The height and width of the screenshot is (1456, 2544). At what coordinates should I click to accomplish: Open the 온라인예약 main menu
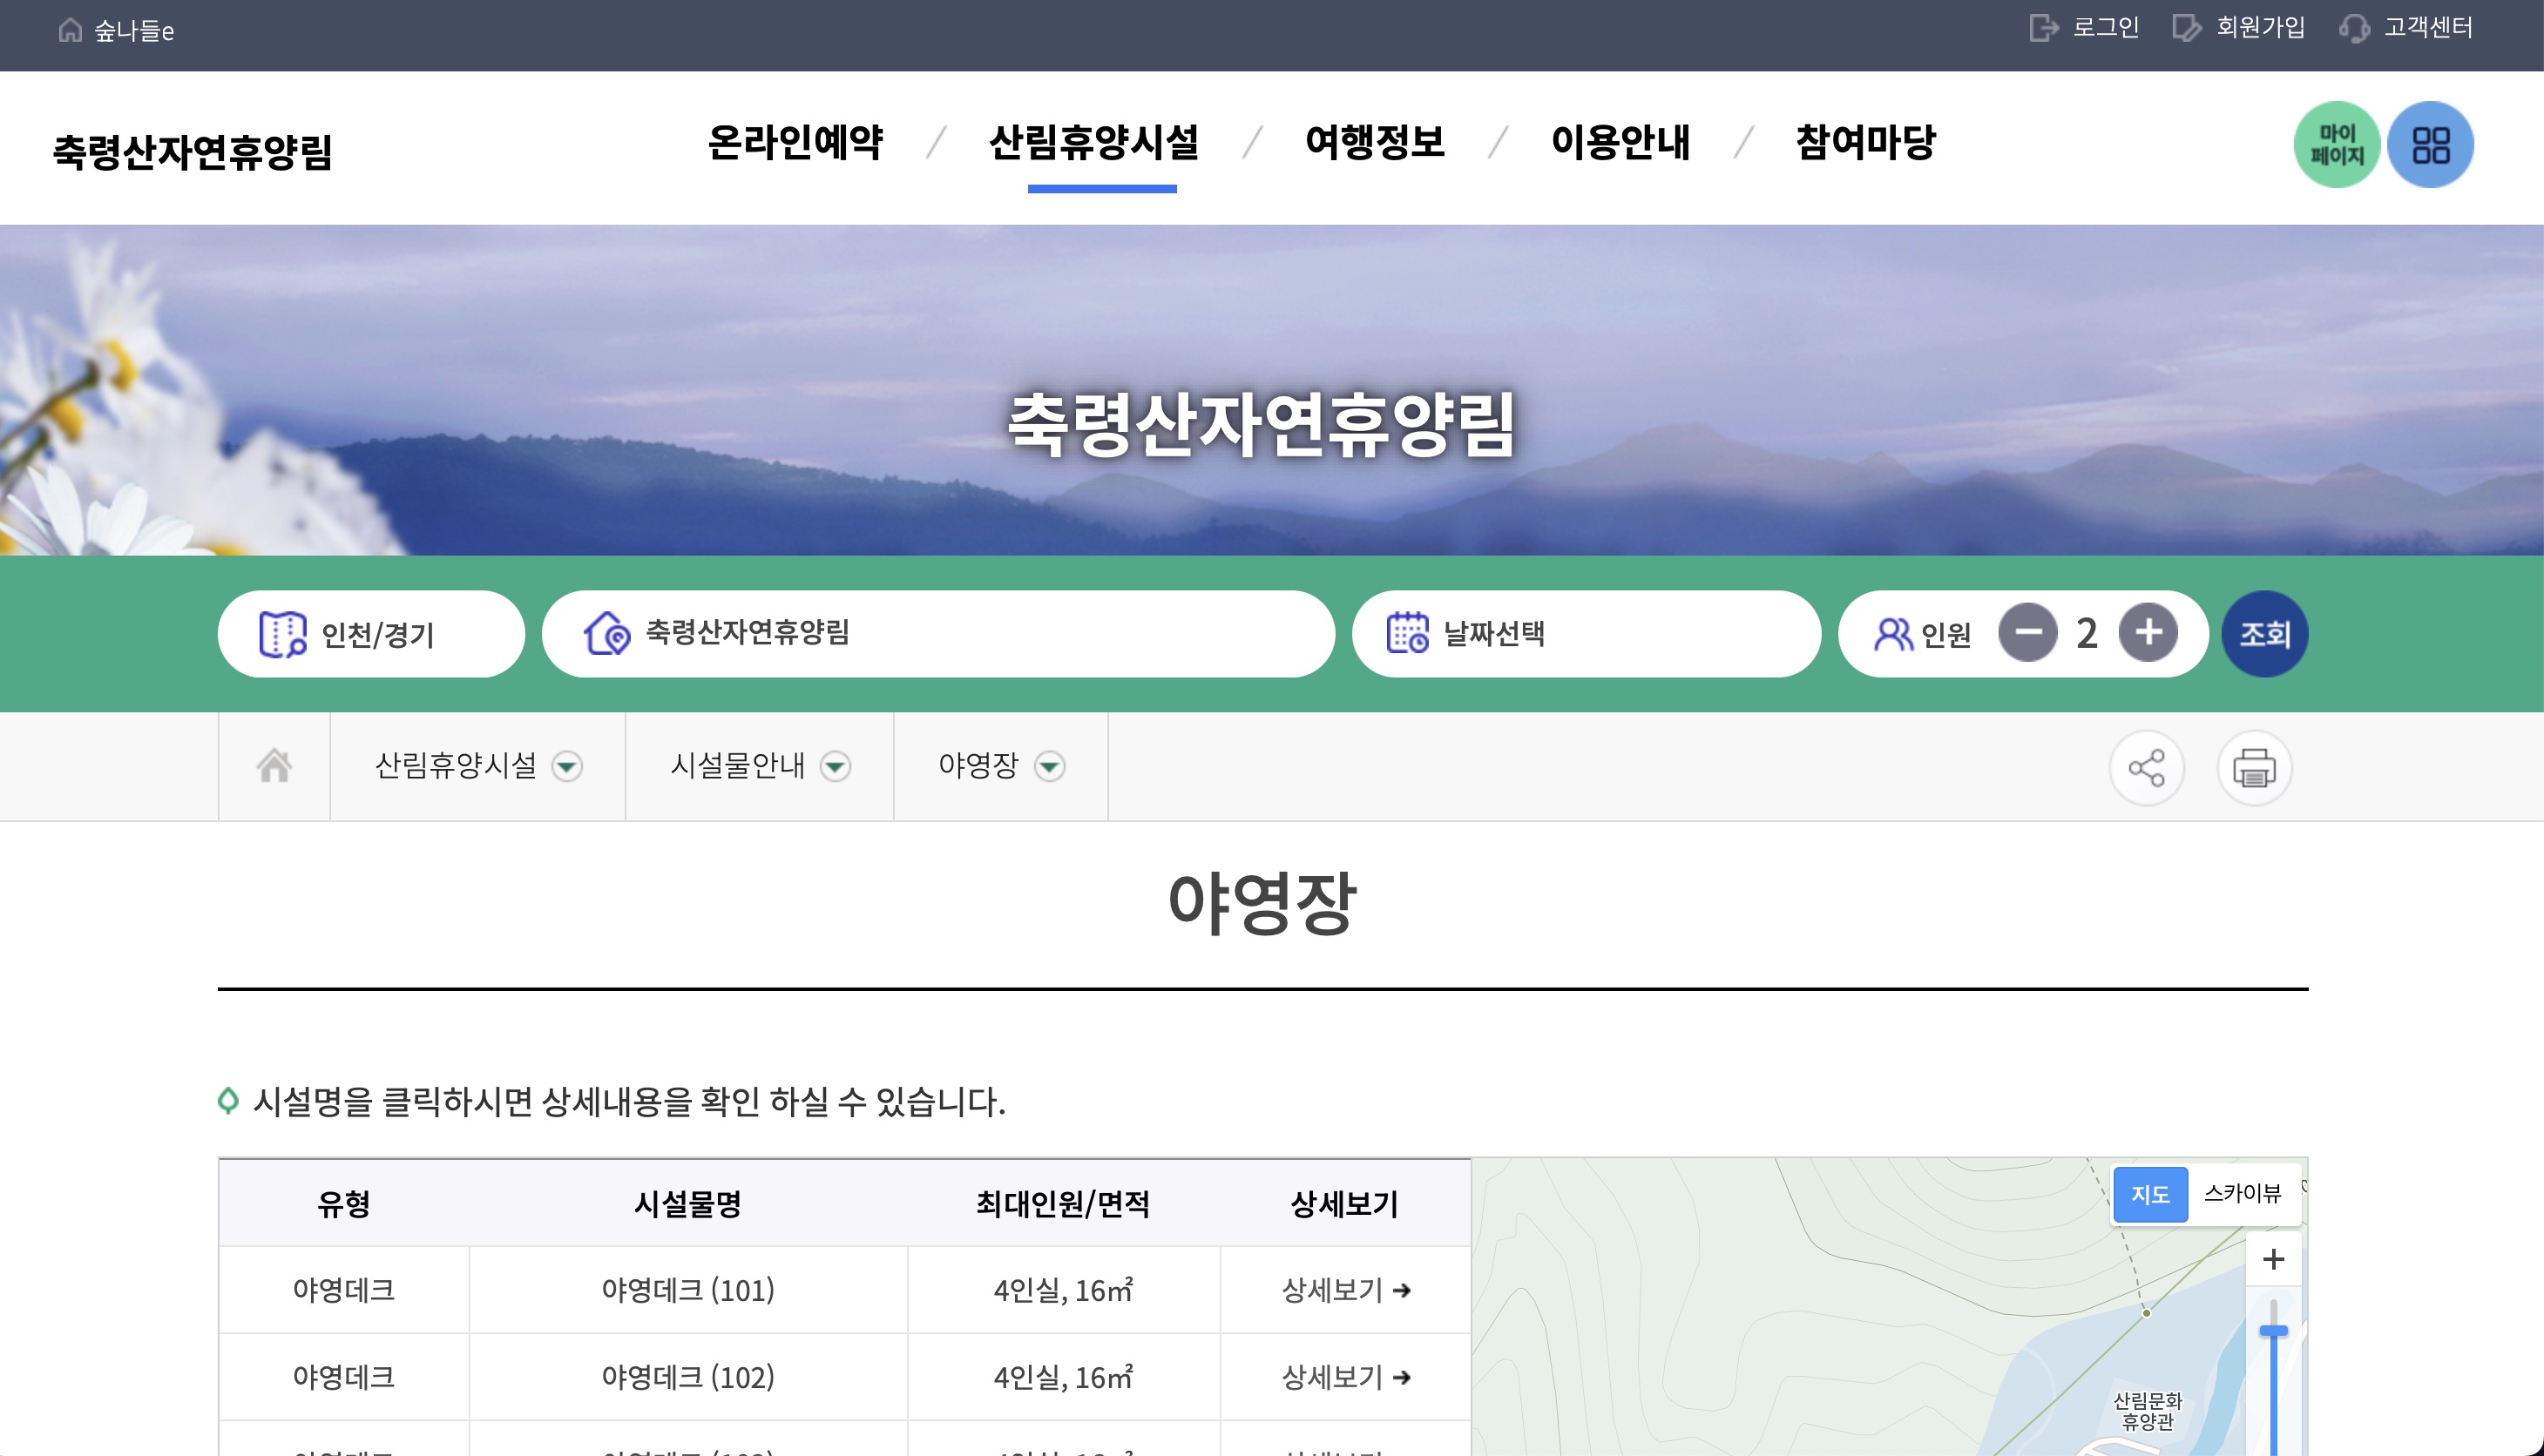point(795,142)
